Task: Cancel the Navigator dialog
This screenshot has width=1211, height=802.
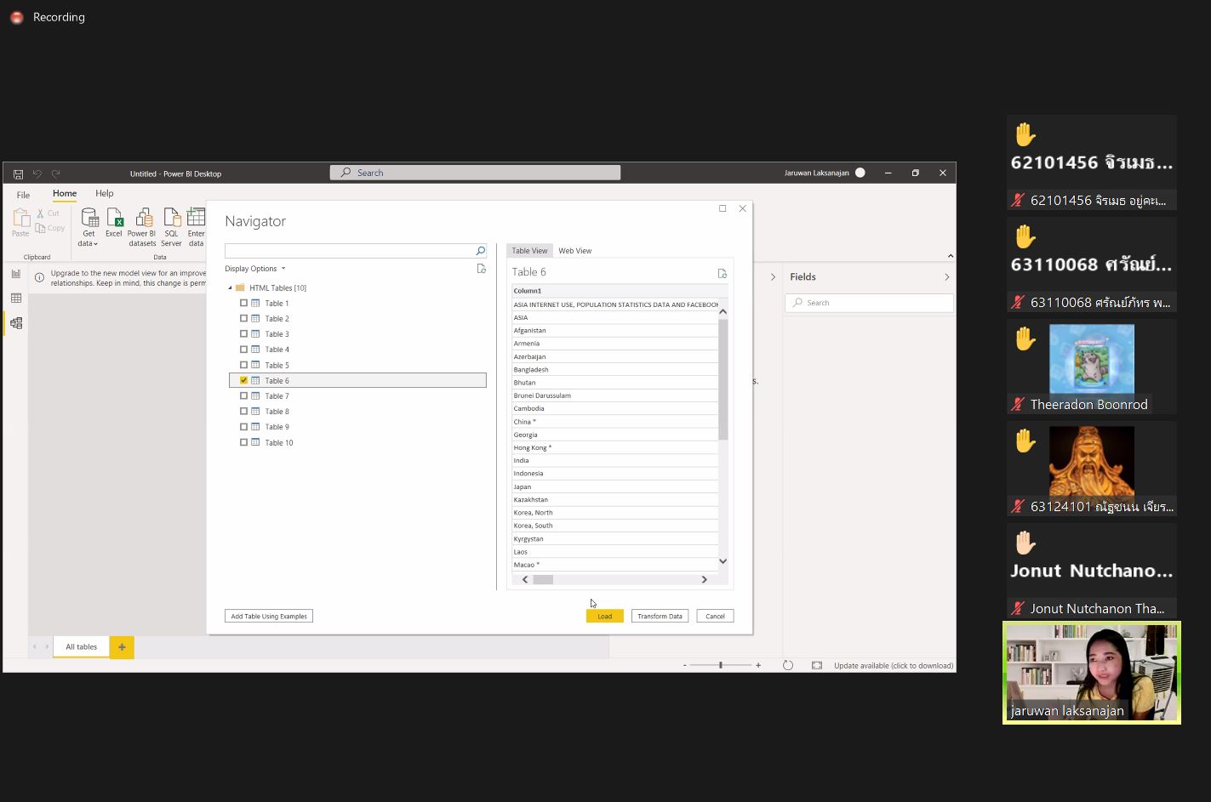Action: tap(715, 616)
